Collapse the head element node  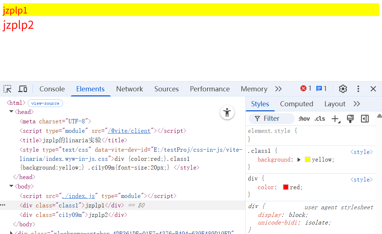[11, 112]
